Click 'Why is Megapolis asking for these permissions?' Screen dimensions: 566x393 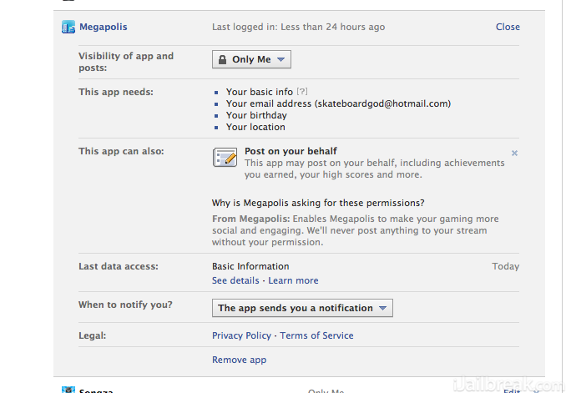click(x=318, y=203)
